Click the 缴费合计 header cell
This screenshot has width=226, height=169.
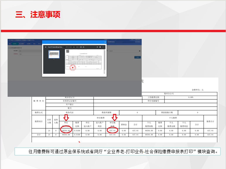click(x=210, y=122)
